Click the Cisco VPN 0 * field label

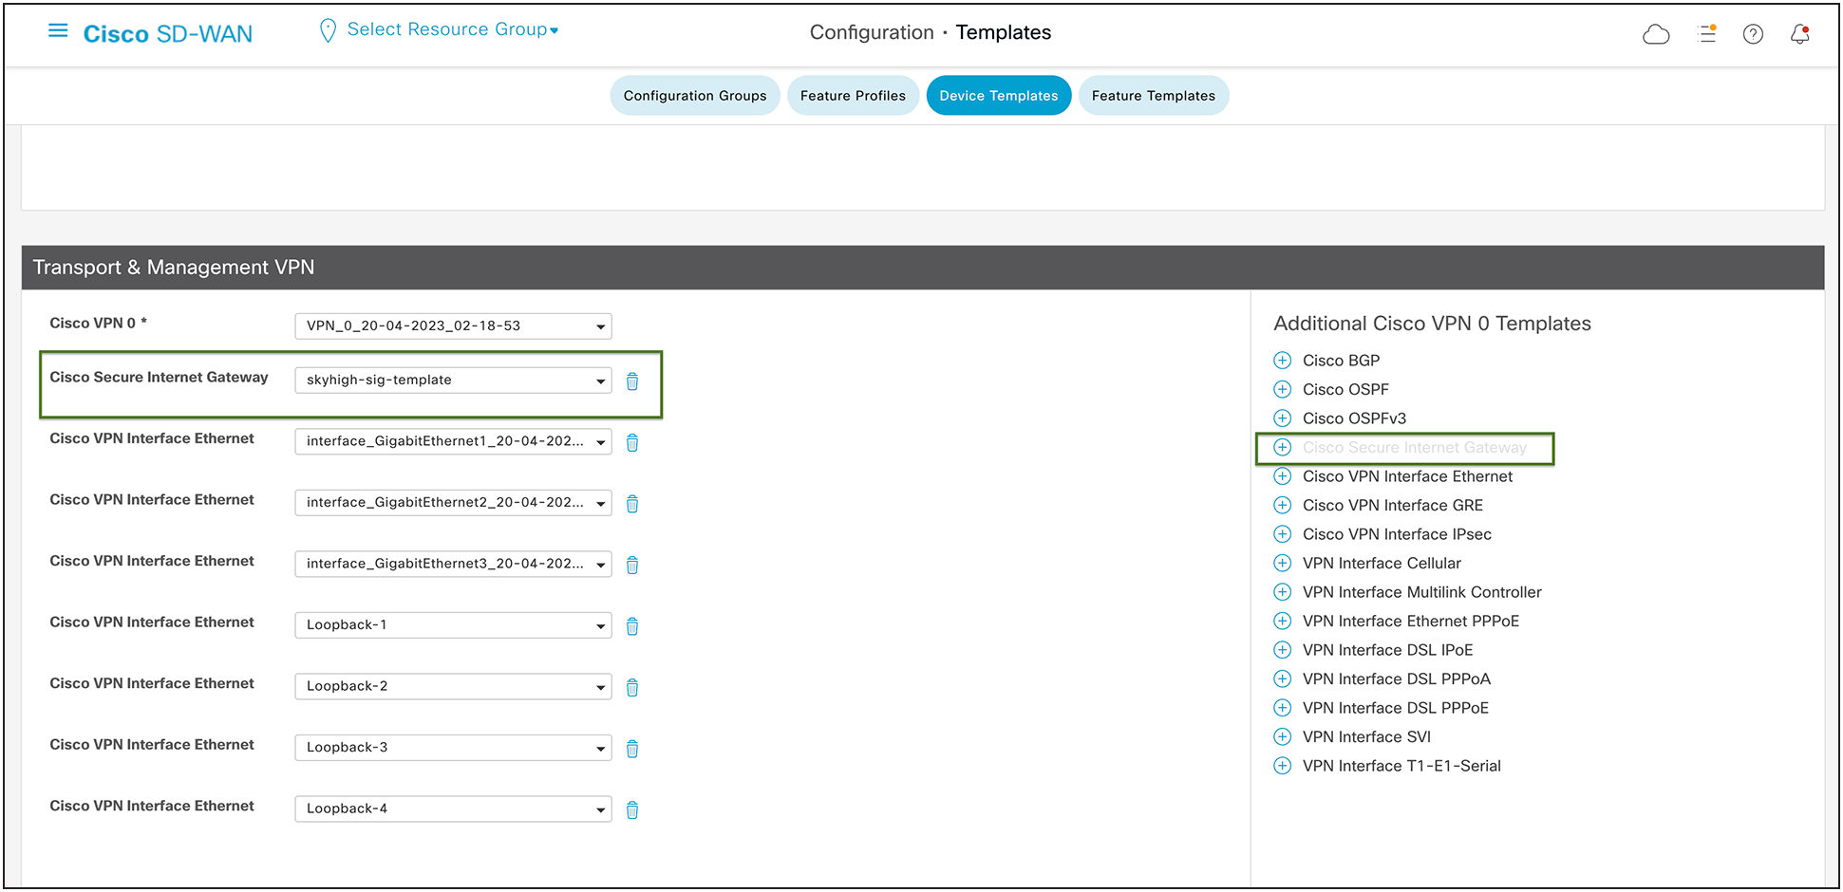point(98,323)
